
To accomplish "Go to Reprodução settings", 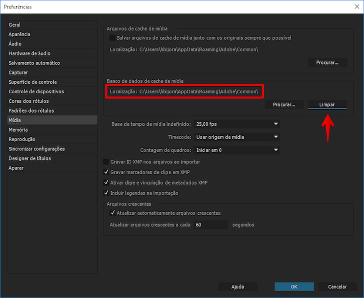I will click(x=52, y=139).
